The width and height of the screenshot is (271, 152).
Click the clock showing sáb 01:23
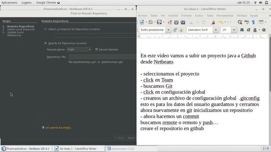click(x=243, y=3)
